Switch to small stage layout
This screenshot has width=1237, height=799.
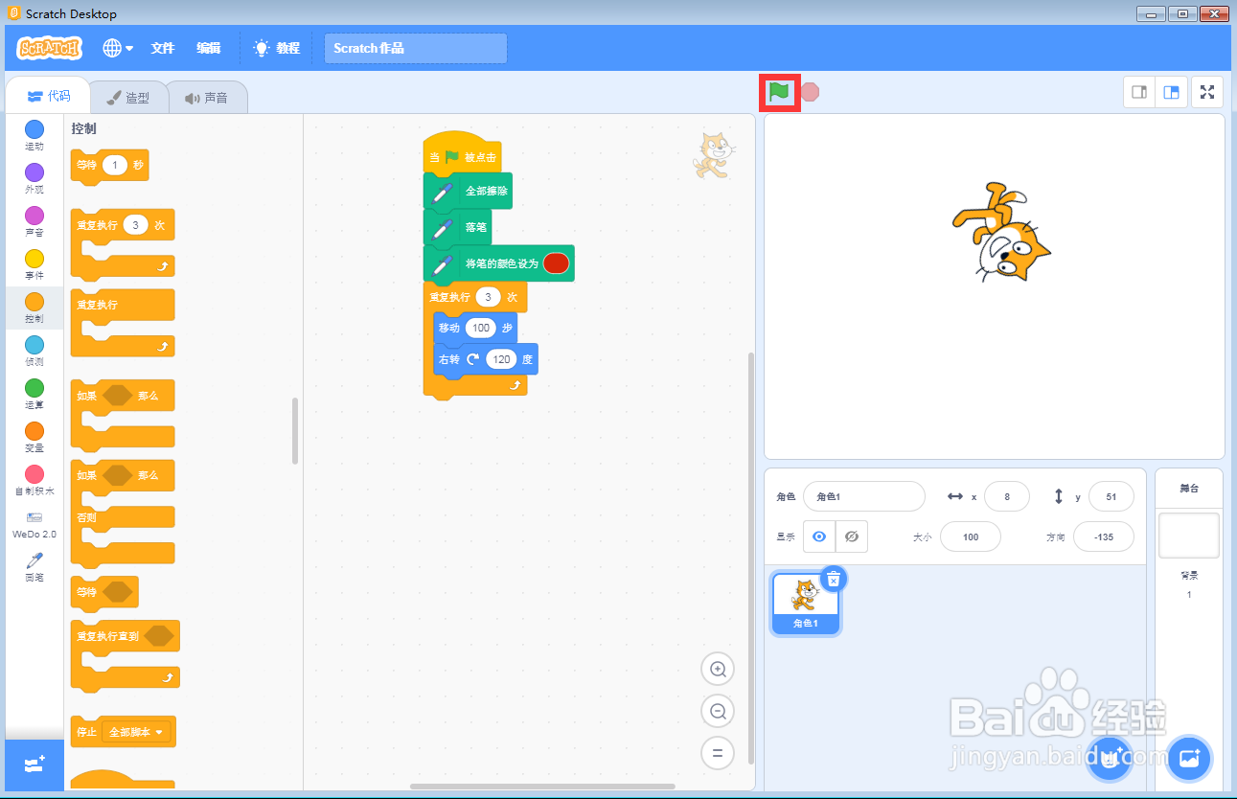point(1139,92)
